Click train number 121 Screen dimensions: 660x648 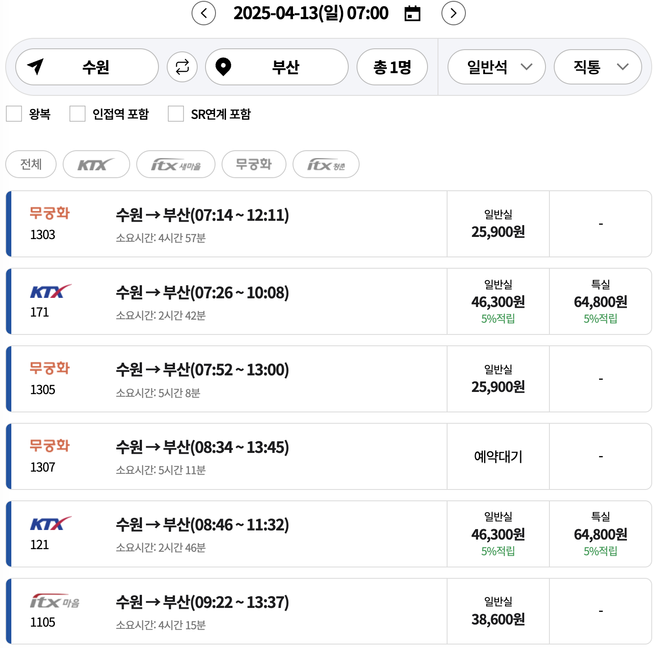coord(40,545)
